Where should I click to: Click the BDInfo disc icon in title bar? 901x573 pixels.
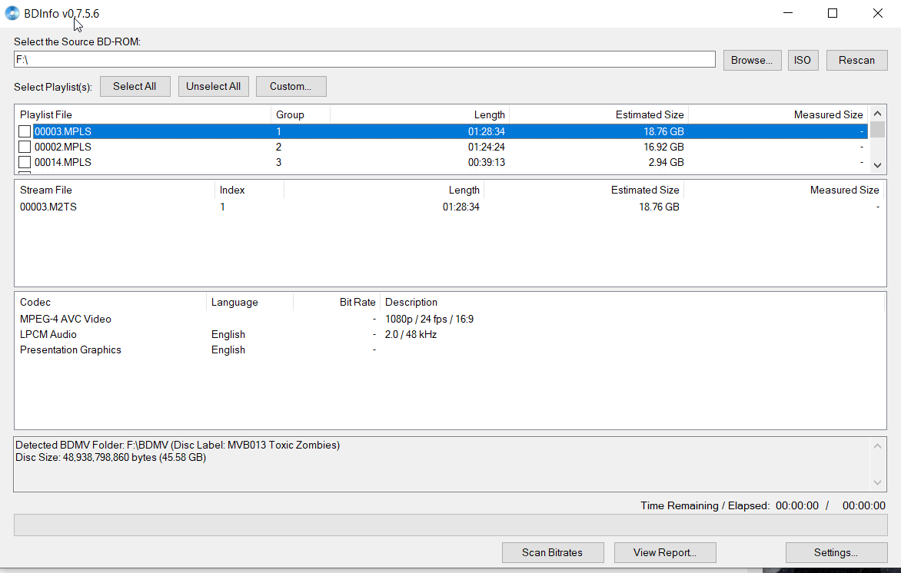click(12, 13)
